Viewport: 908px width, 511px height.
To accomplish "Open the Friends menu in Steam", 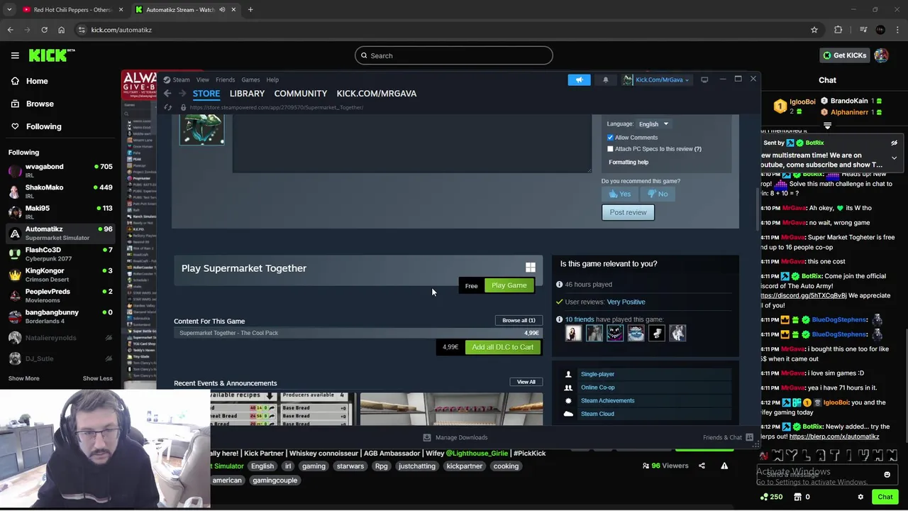I will coord(225,79).
